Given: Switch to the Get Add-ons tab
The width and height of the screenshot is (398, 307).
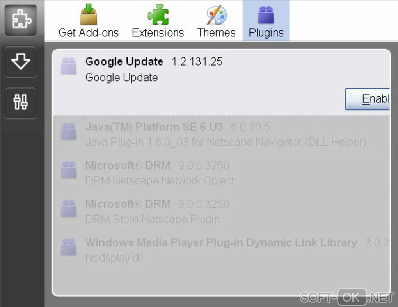Looking at the screenshot, I should pyautogui.click(x=89, y=20).
